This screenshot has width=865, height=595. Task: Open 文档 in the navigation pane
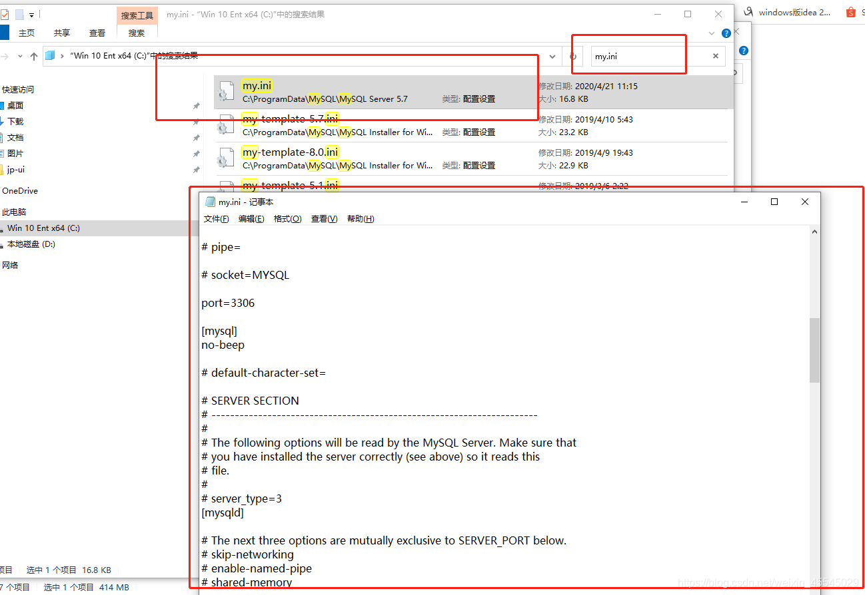click(15, 137)
